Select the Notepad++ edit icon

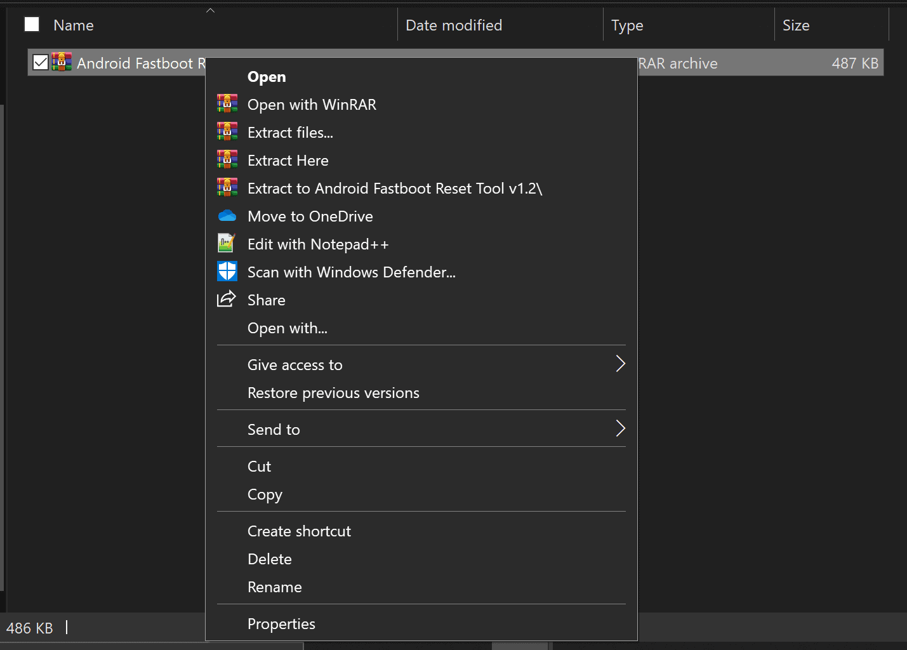click(x=227, y=243)
